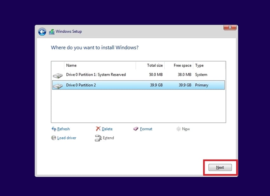The height and width of the screenshot is (196, 270).
Task: Click the Name column header
Action: 100,65
